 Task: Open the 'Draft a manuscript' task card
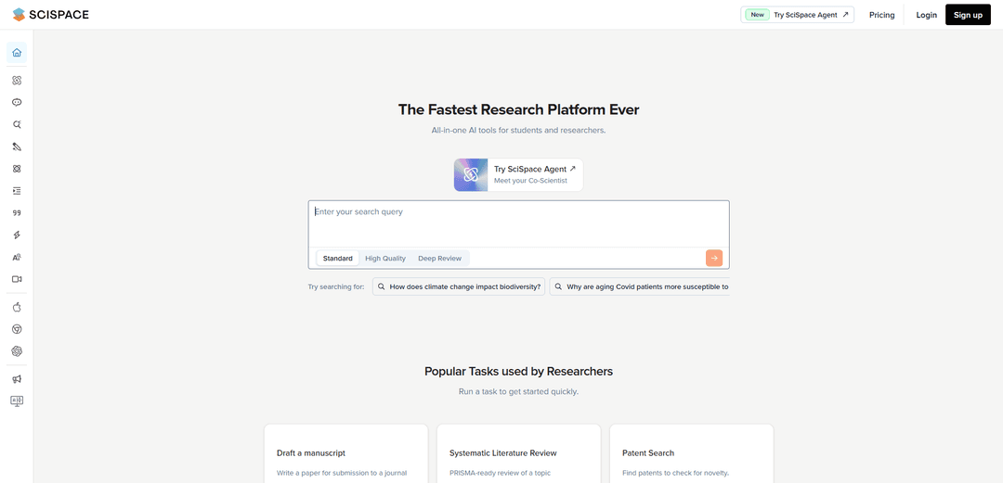tap(346, 453)
